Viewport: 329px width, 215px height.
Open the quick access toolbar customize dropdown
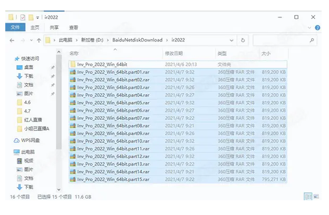pos(37,17)
